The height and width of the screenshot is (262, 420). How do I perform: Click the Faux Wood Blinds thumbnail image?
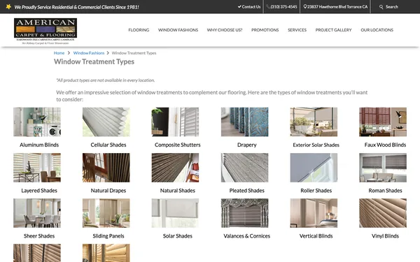(383, 122)
